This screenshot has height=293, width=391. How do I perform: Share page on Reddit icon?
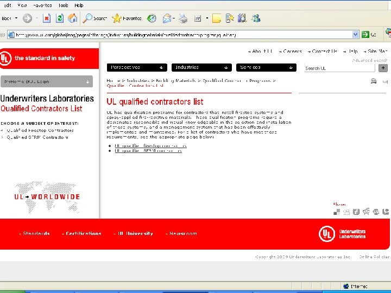point(366,212)
